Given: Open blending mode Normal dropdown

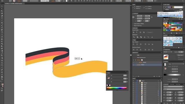Looking at the screenshot, I should (168, 52).
